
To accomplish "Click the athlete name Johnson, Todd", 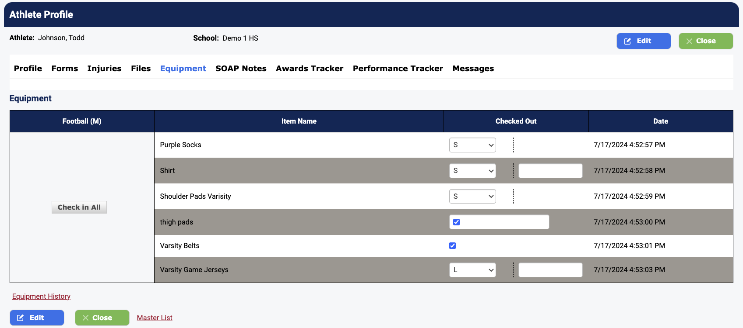I will [x=61, y=38].
